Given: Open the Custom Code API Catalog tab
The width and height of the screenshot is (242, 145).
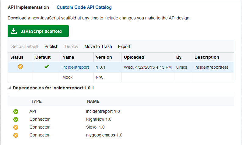Looking at the screenshot, I should click(84, 7).
